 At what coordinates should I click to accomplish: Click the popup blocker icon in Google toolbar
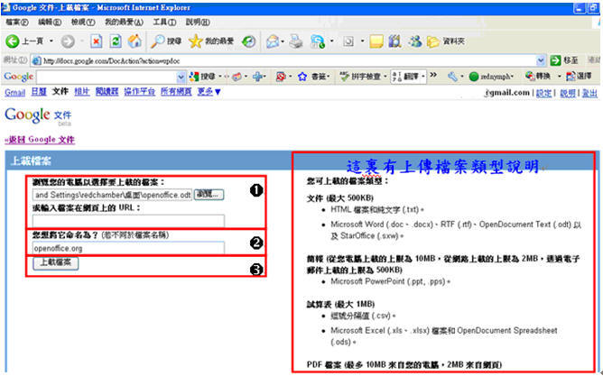(x=281, y=77)
